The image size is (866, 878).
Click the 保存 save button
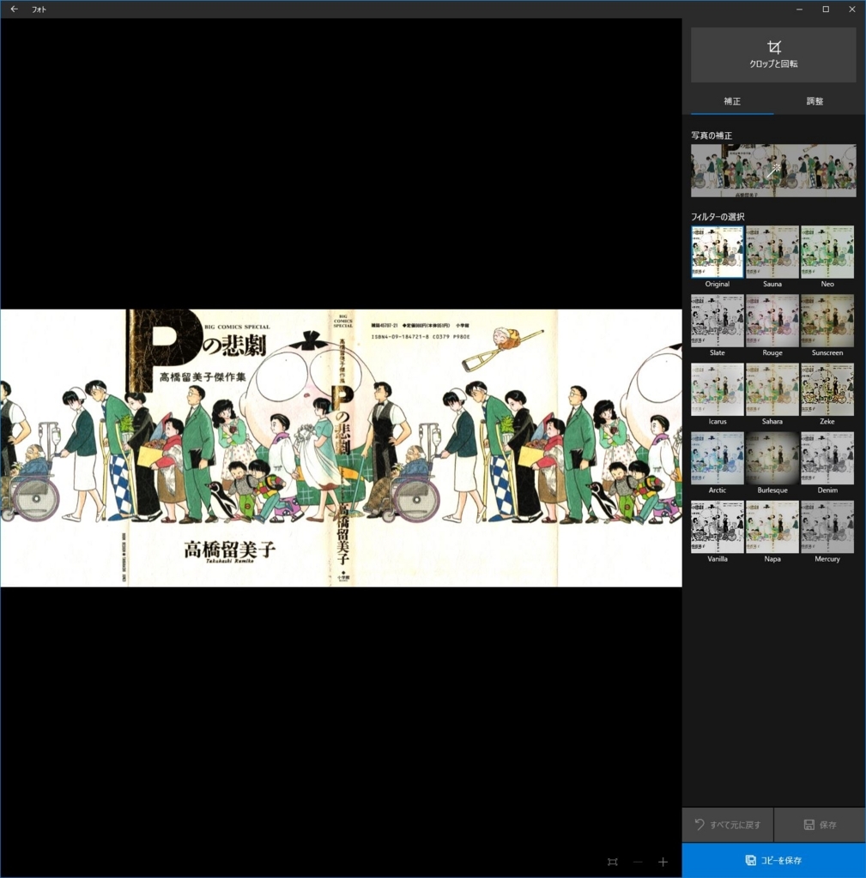click(820, 824)
